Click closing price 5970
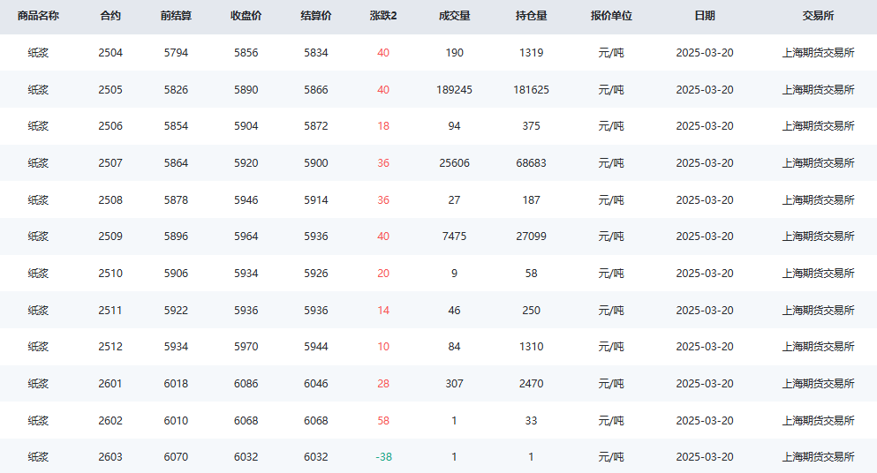 coord(246,346)
